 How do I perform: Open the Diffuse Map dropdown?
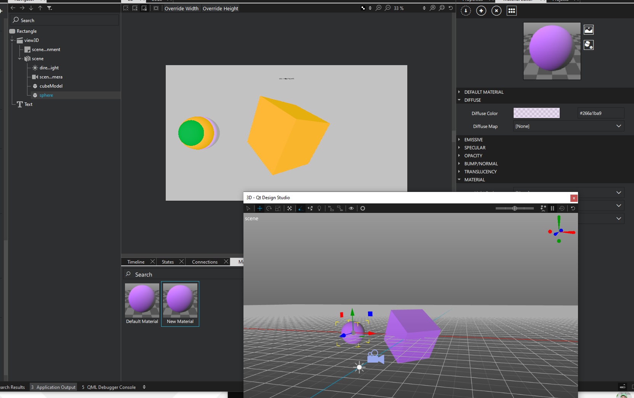568,126
